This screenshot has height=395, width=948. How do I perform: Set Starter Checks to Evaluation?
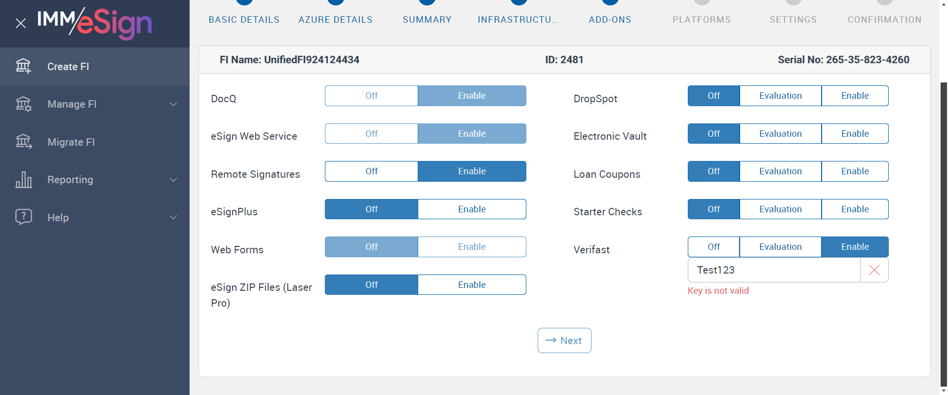point(781,209)
